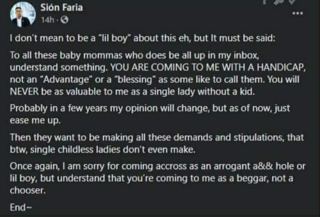320x217 pixels.
Task: Open the three-dot post options menu
Action: pyautogui.click(x=297, y=14)
